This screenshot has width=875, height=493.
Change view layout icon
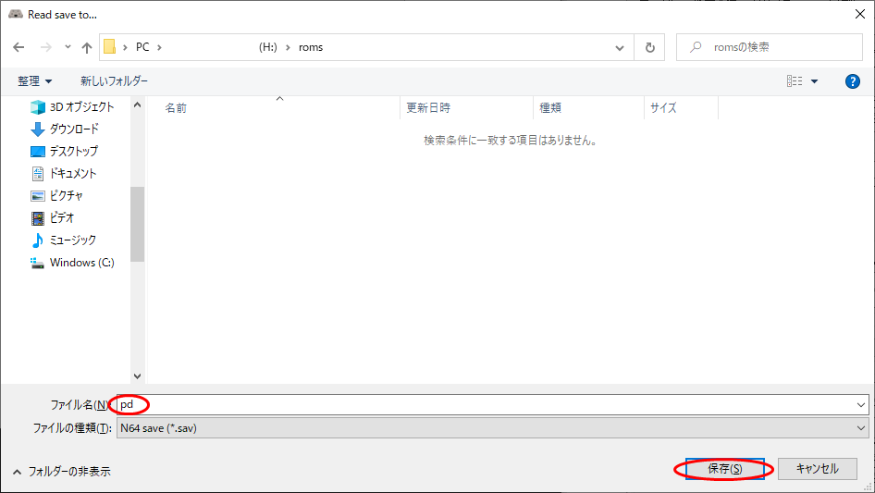(x=795, y=81)
